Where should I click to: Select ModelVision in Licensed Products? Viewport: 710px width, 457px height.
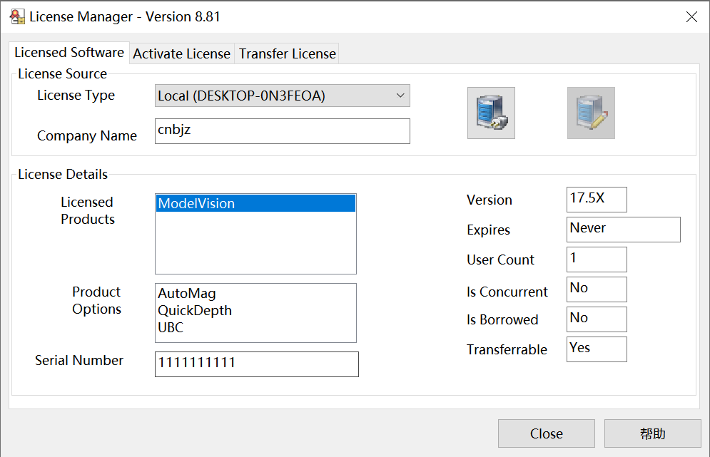point(256,204)
